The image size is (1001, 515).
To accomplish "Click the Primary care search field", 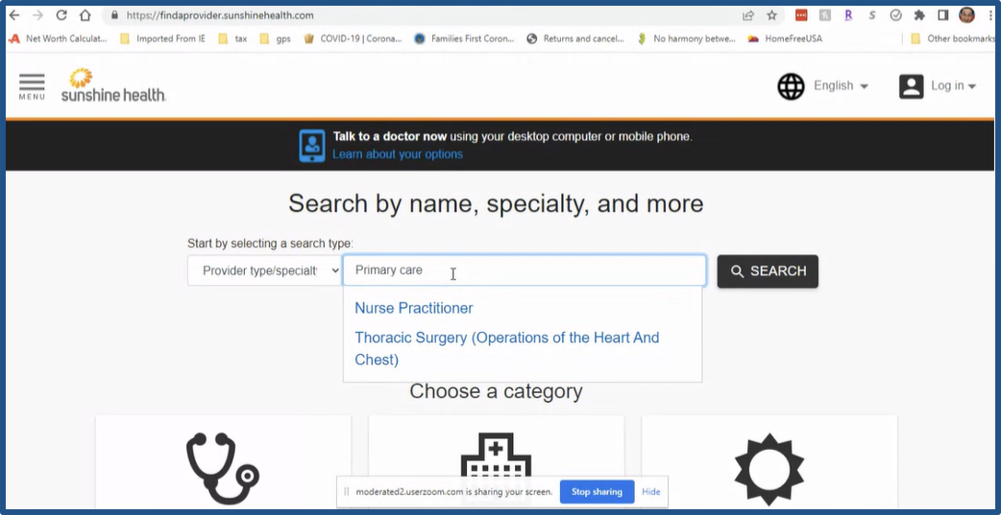I will tap(525, 270).
